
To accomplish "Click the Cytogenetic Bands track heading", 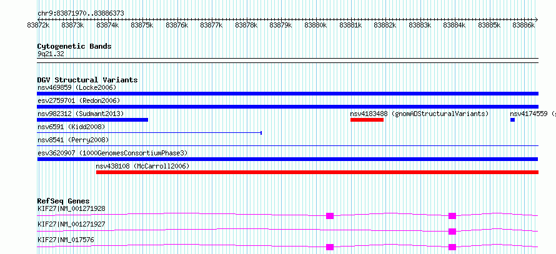I will pyautogui.click(x=74, y=46).
